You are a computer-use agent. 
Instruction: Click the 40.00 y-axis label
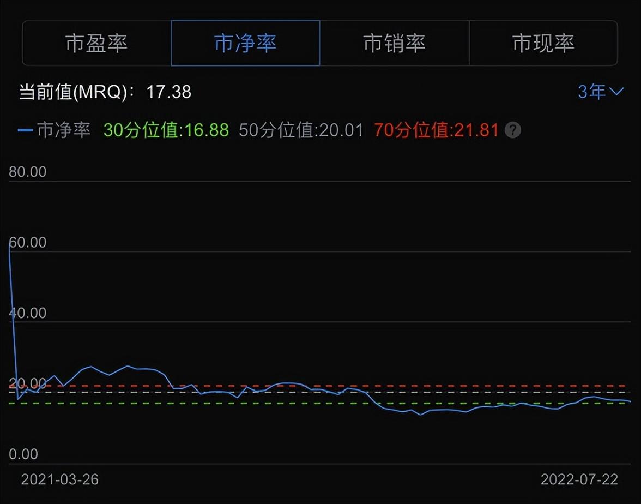coord(28,313)
